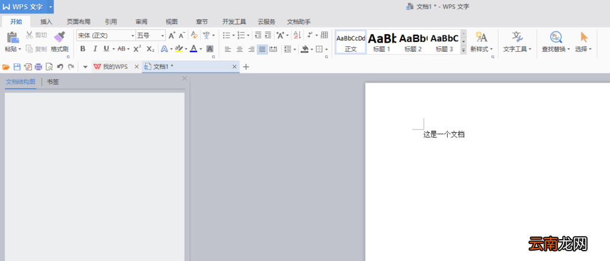Click the distributed alignment icon
Screen dimensions: 610x261
coord(273,49)
